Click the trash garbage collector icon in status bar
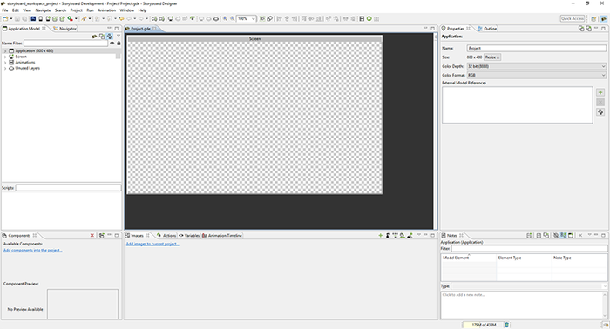Viewport: 610px width, 329px height. click(x=506, y=325)
